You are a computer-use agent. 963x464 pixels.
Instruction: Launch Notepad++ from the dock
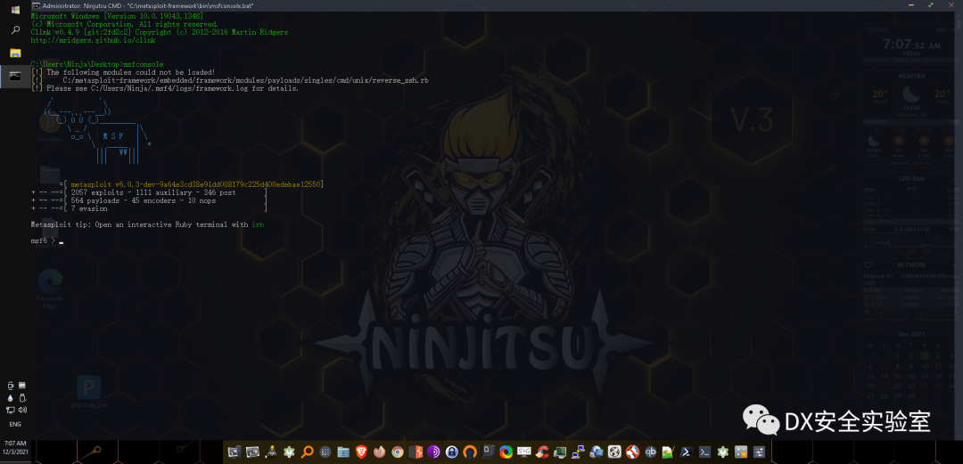tap(668, 452)
